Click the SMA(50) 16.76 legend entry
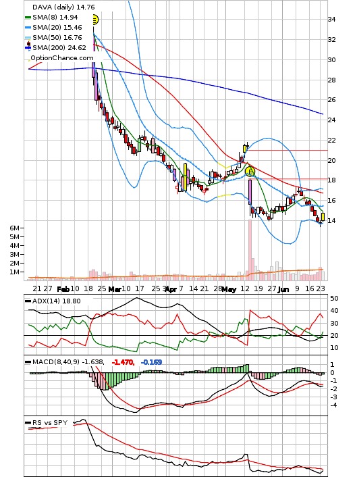The image size is (355, 477). tap(57, 37)
